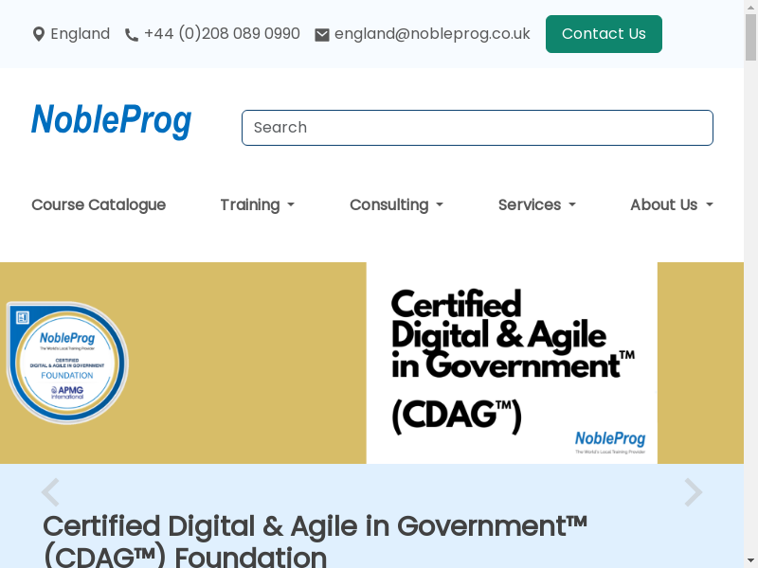Open the Course Catalogue menu item
Viewport: 758px width, 568px height.
coord(99,204)
